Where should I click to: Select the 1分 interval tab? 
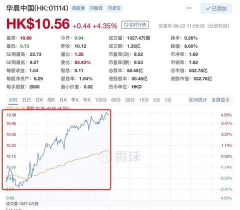pos(168,100)
